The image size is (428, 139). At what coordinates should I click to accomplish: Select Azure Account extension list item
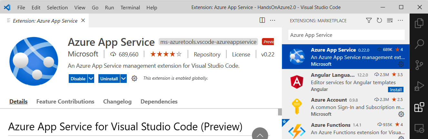point(346,107)
